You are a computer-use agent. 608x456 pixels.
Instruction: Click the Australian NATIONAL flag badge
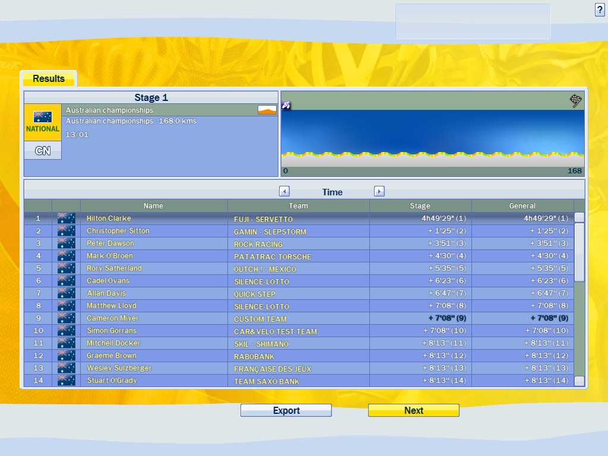click(43, 122)
